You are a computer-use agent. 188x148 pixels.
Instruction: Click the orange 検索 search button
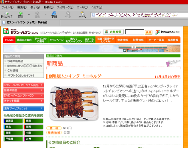click(x=148, y=32)
